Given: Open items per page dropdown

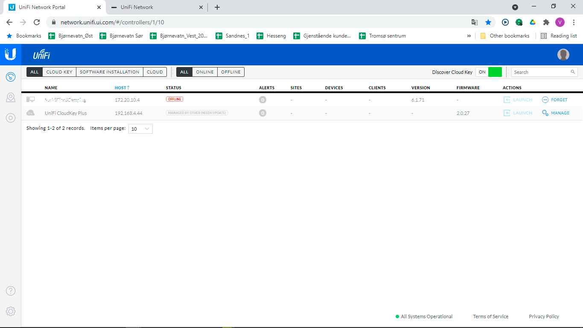Looking at the screenshot, I should pos(140,129).
